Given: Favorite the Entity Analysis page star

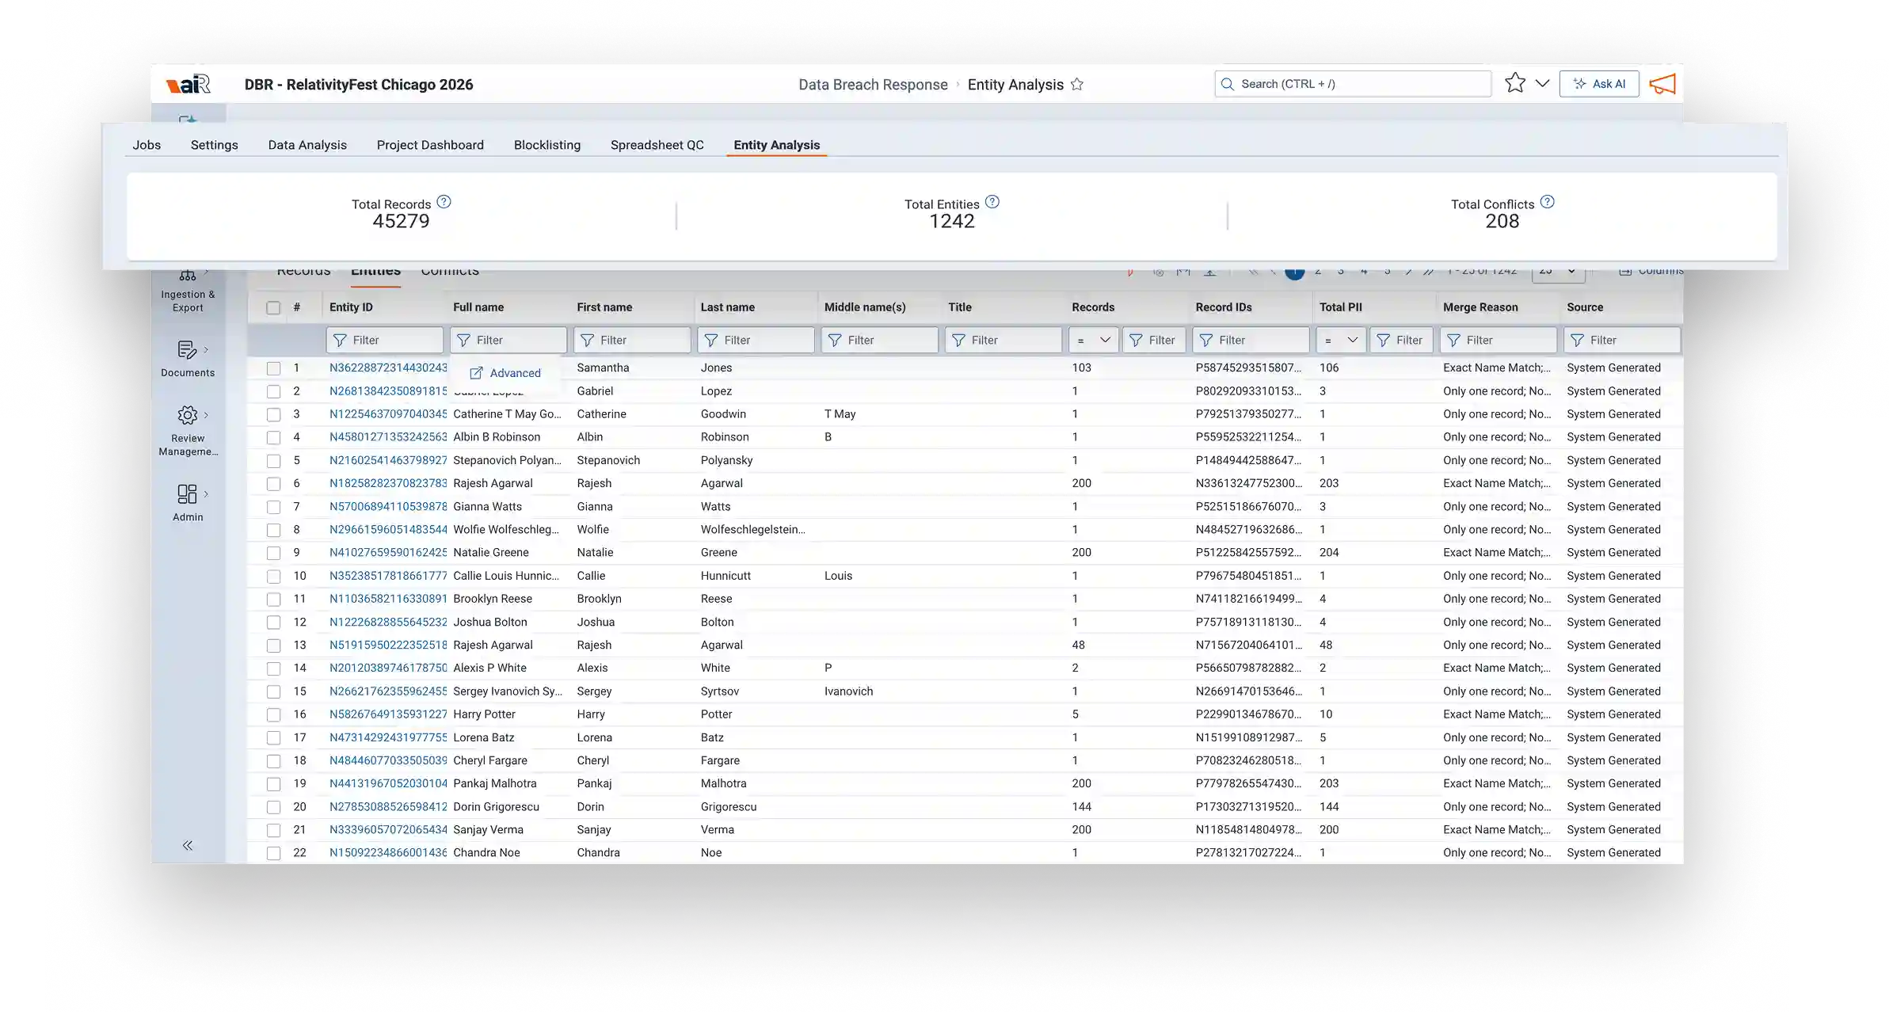Looking at the screenshot, I should (1077, 84).
